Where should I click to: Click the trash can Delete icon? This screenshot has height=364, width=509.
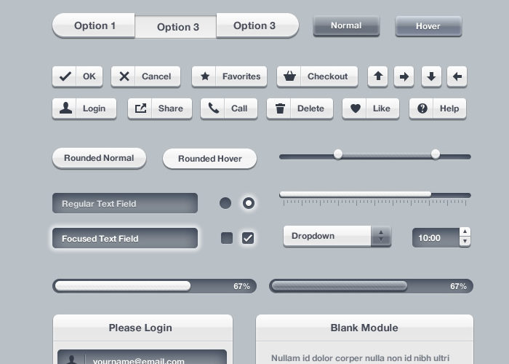click(x=280, y=108)
